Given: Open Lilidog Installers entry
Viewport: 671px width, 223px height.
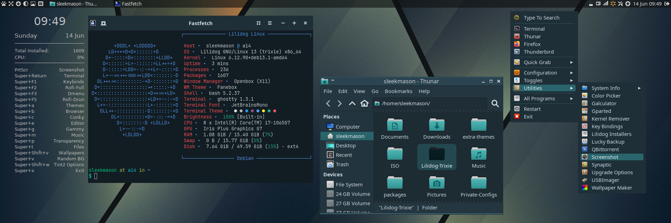Looking at the screenshot, I should 612,134.
